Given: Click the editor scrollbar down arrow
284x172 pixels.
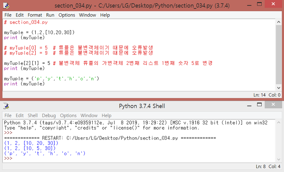Looking at the screenshot, I should click(278, 88).
